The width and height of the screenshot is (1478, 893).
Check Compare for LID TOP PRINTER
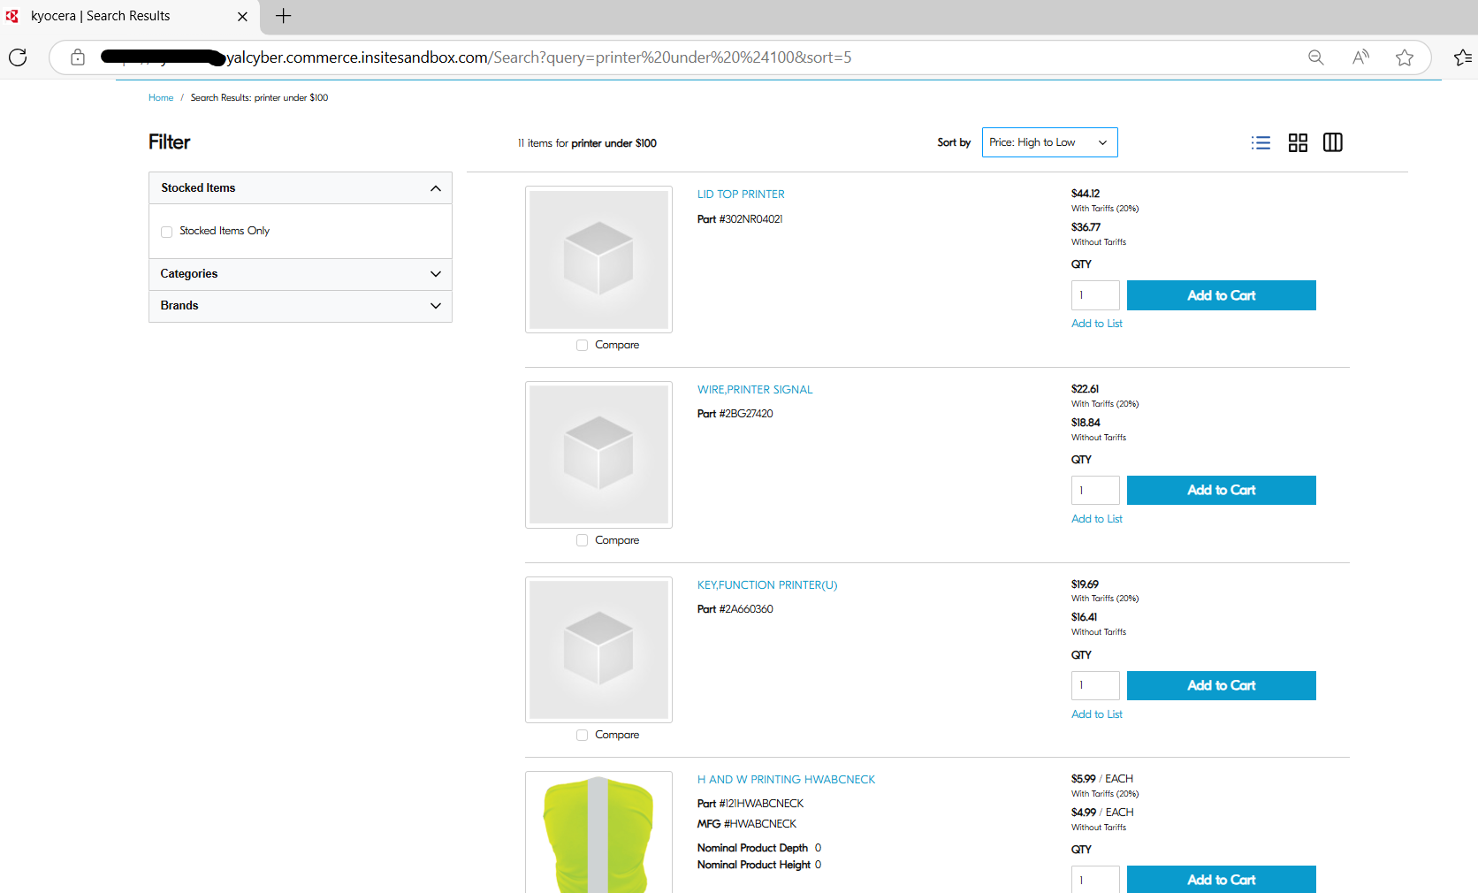pos(582,346)
